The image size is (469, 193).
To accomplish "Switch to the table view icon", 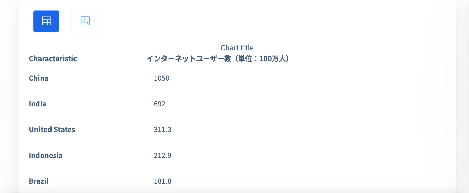I will point(46,21).
